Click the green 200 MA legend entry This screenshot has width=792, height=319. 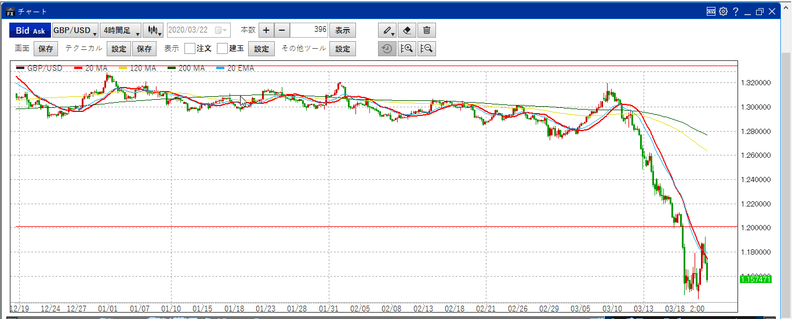186,68
